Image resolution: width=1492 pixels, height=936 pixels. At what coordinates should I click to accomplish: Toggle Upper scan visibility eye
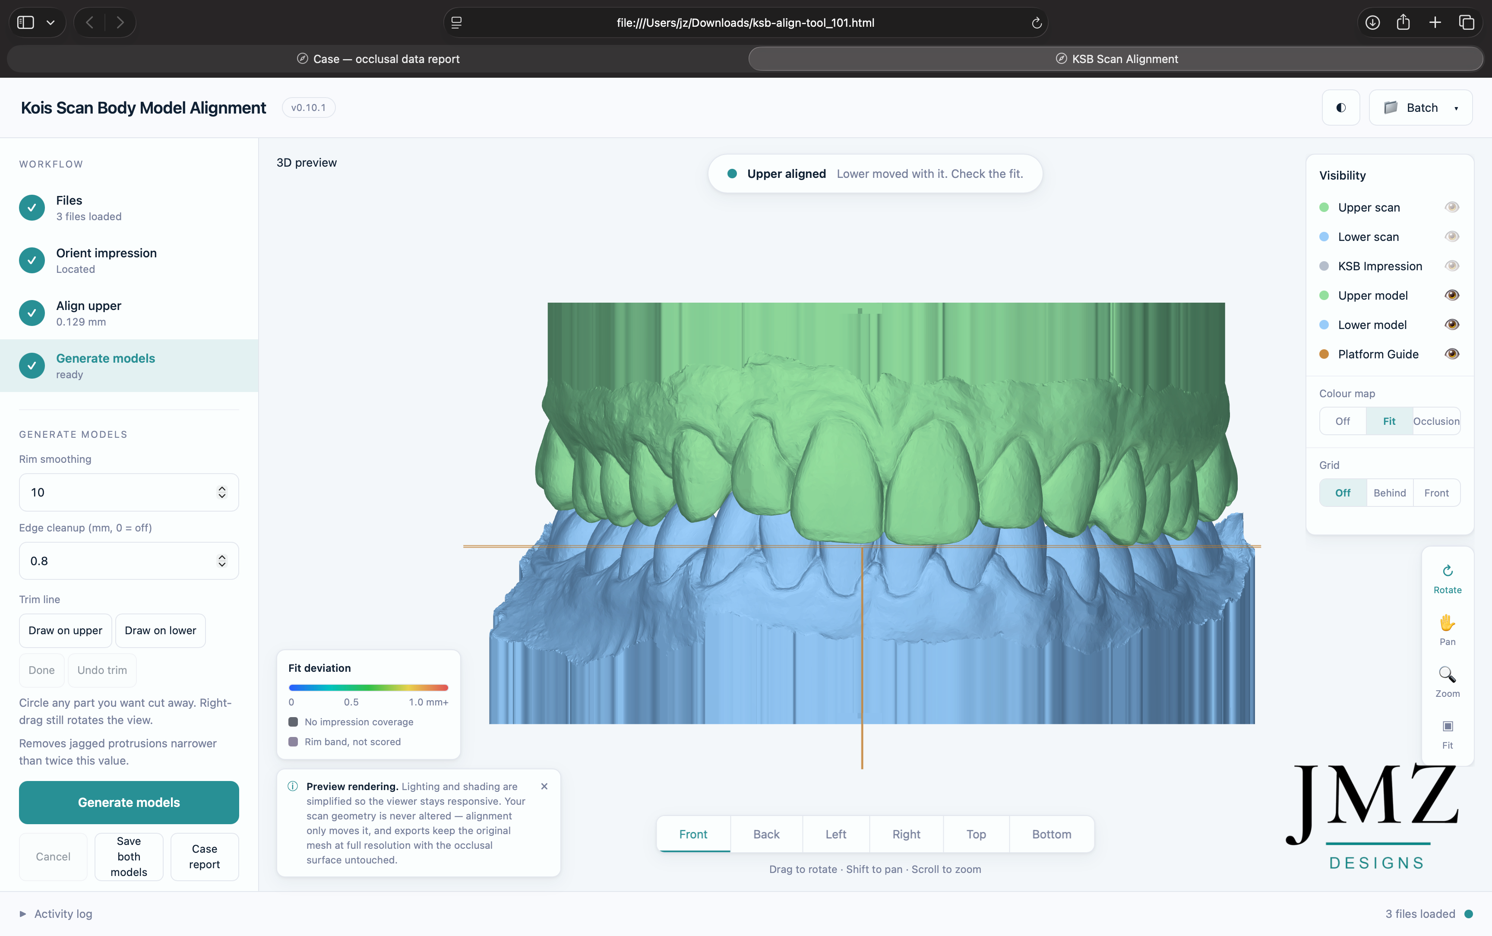coord(1452,207)
